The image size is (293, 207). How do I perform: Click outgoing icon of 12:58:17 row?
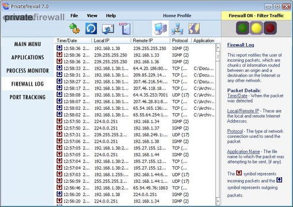[x=59, y=87]
